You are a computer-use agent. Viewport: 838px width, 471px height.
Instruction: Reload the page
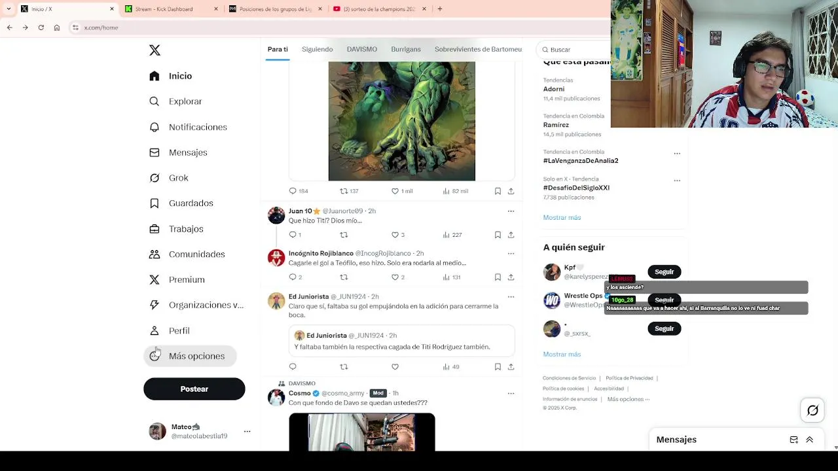coord(41,27)
